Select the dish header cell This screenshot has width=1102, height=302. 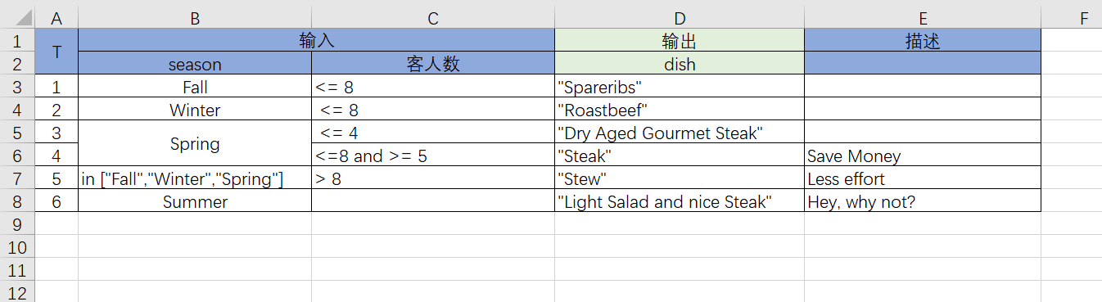click(680, 64)
